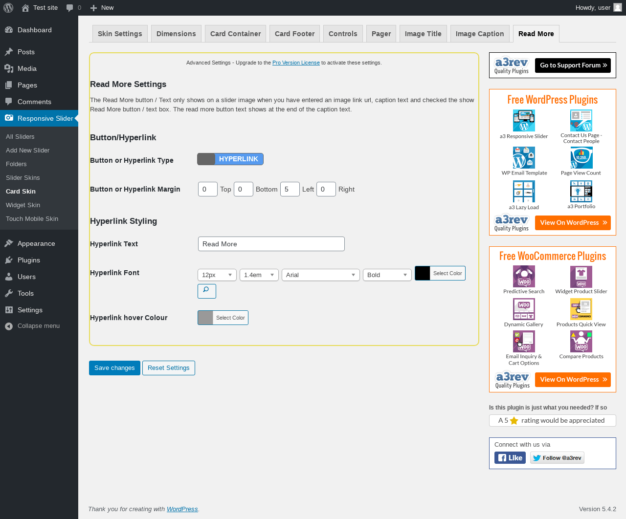Open the a3 Portfolio plugin icon
626x519 pixels.
click(x=581, y=192)
